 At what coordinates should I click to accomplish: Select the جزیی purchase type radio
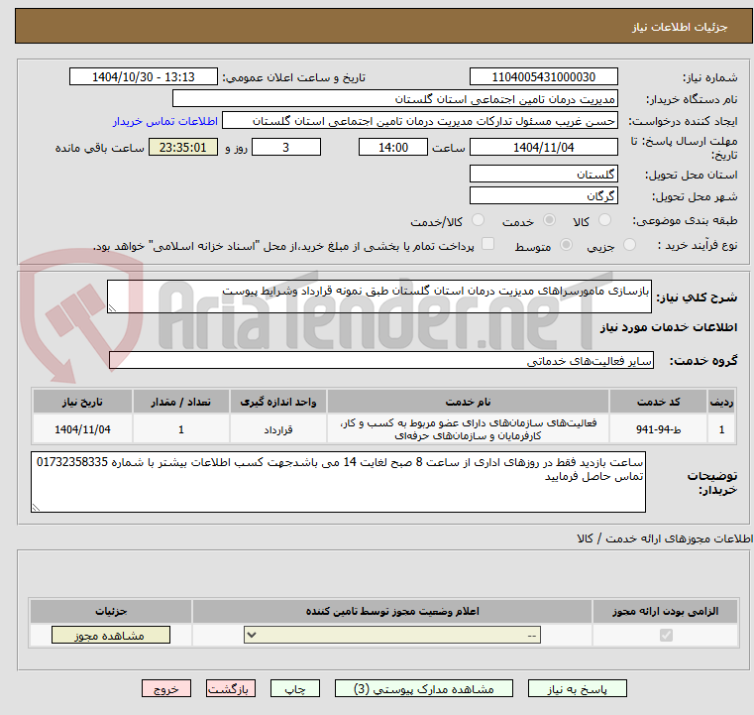(x=629, y=245)
